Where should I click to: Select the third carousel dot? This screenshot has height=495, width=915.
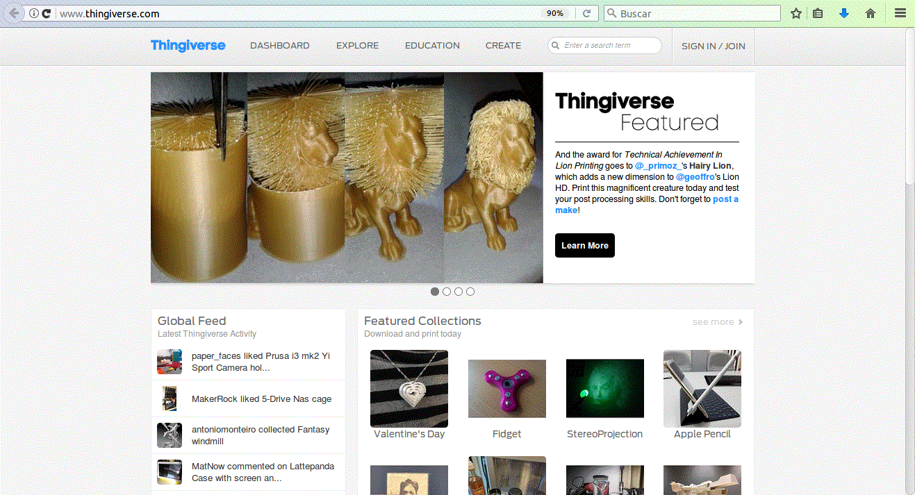coord(459,292)
